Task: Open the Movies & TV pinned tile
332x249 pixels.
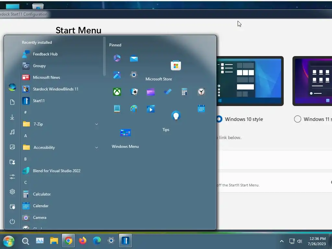Action: (x=150, y=109)
